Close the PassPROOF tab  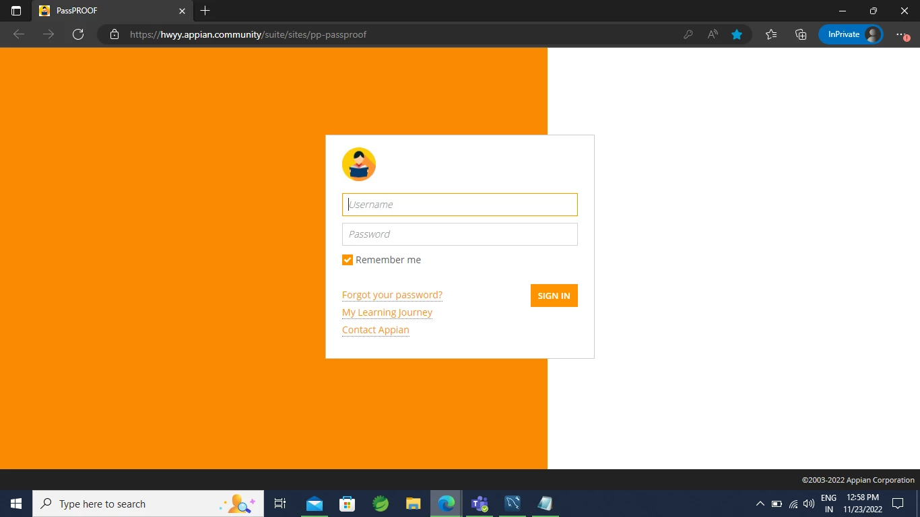click(x=182, y=11)
